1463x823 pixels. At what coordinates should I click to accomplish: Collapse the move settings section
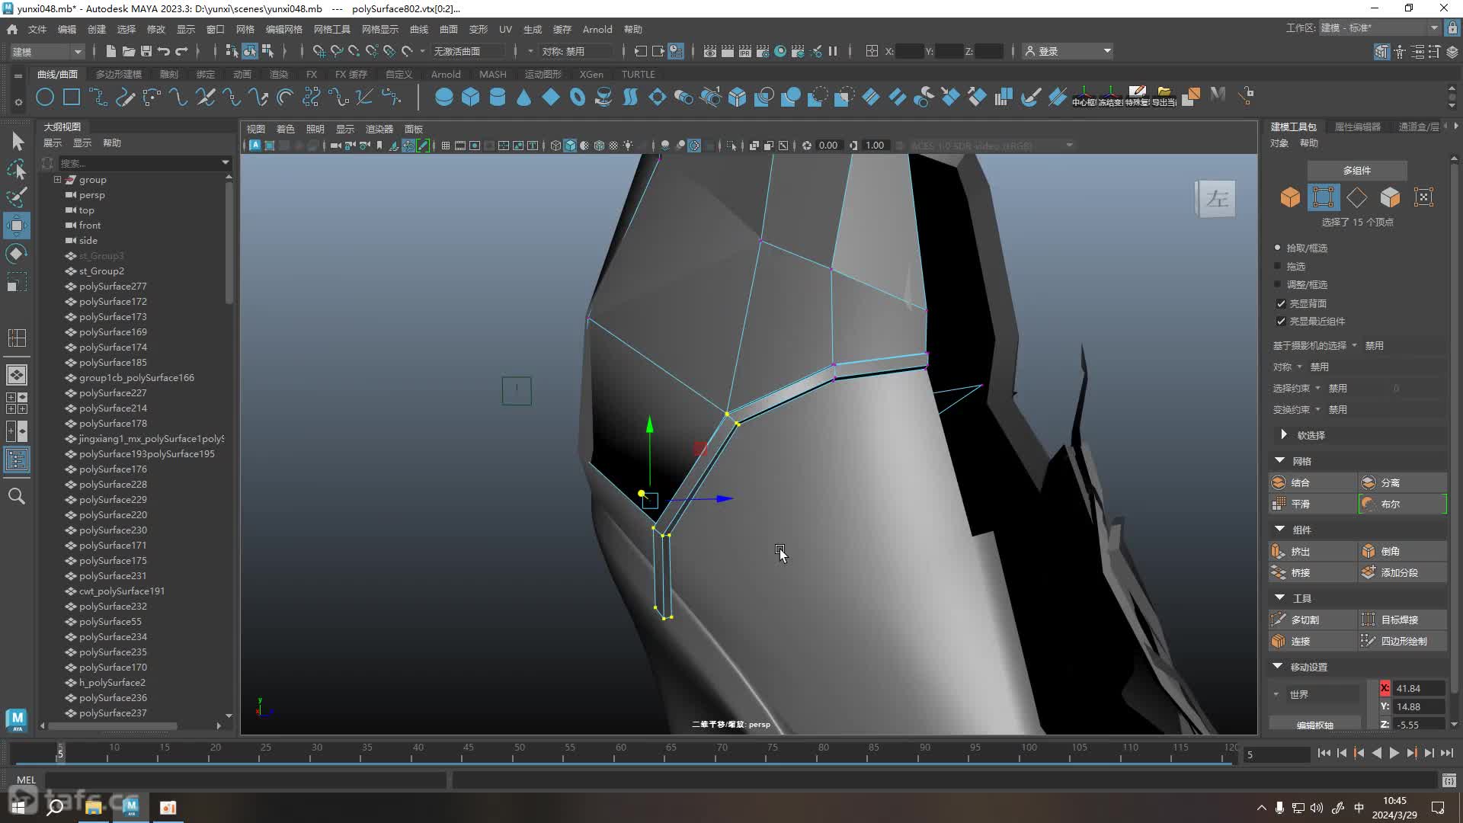tap(1278, 666)
